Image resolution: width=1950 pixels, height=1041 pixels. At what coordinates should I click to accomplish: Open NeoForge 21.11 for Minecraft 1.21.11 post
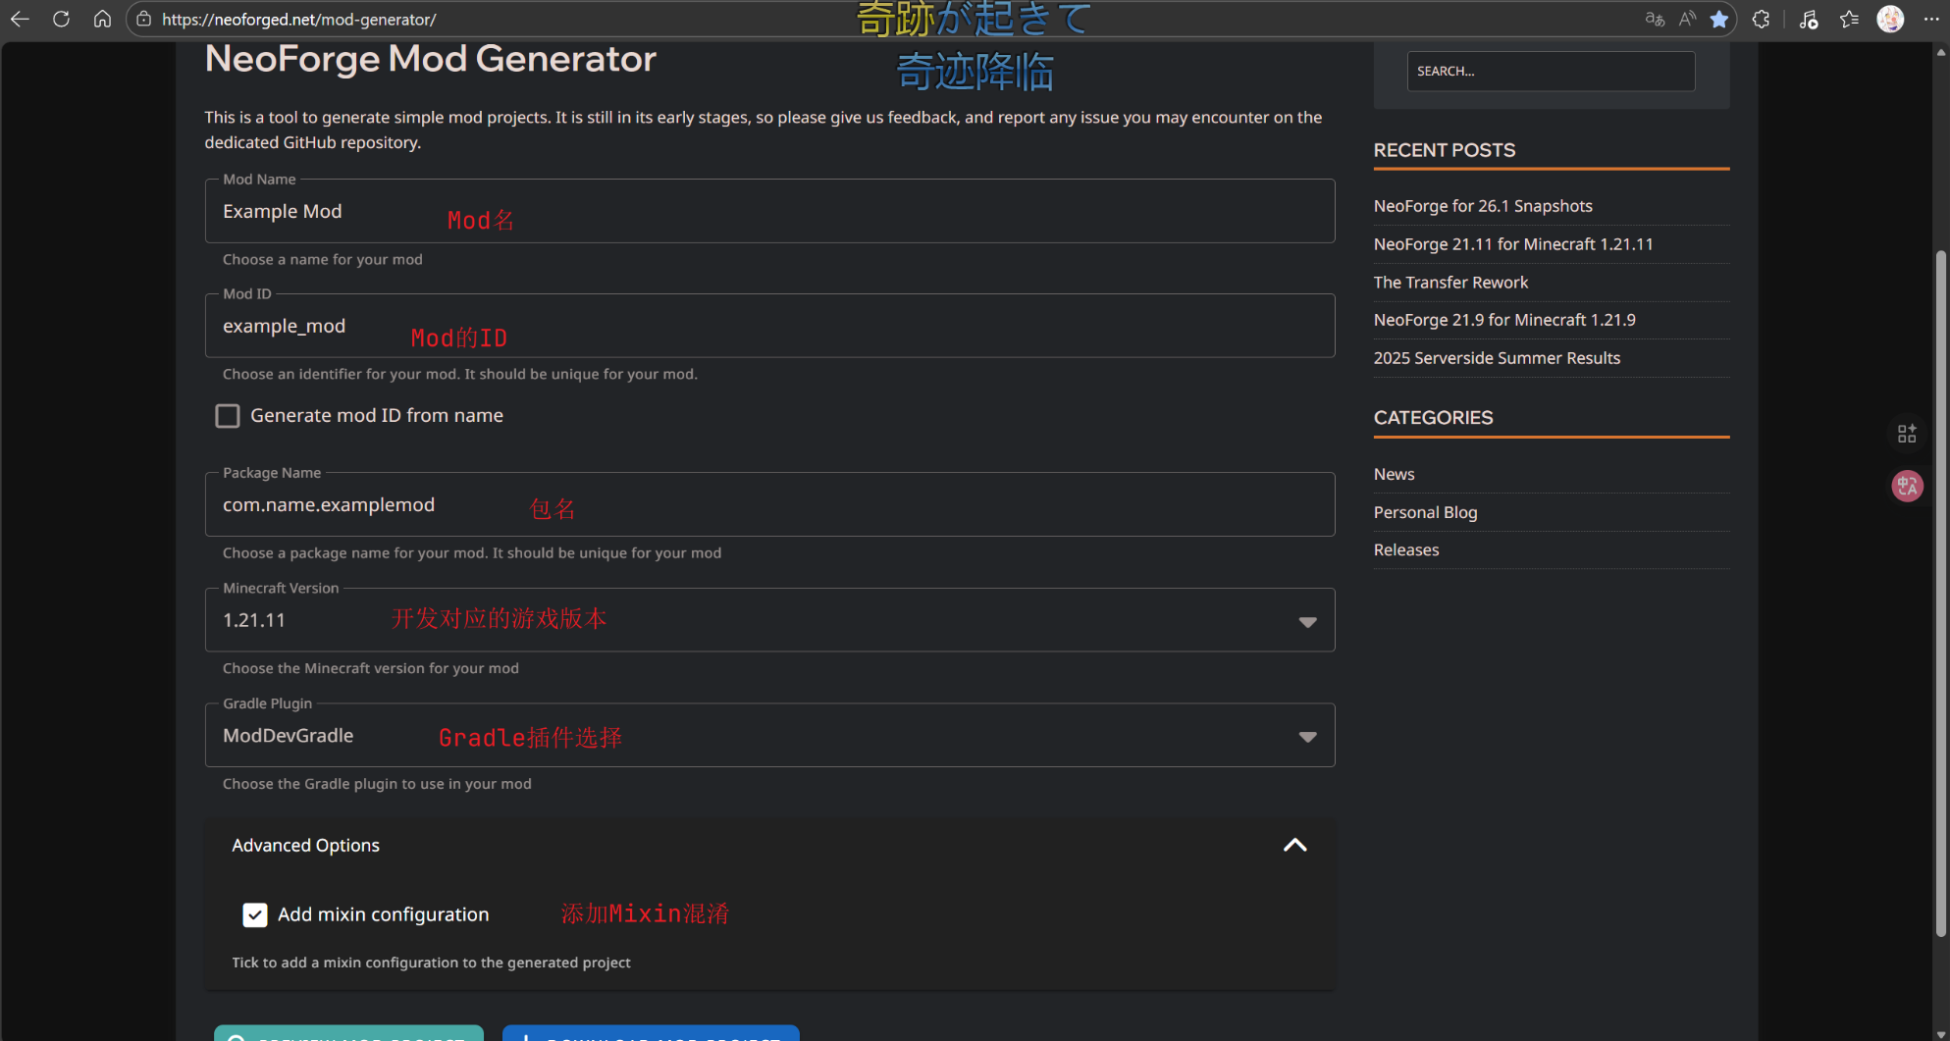tap(1513, 244)
